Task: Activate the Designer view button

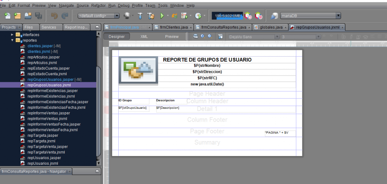Action: tap(116, 37)
